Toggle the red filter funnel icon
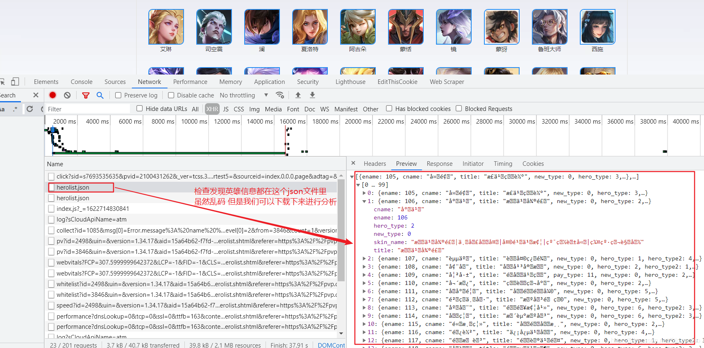 tap(86, 95)
